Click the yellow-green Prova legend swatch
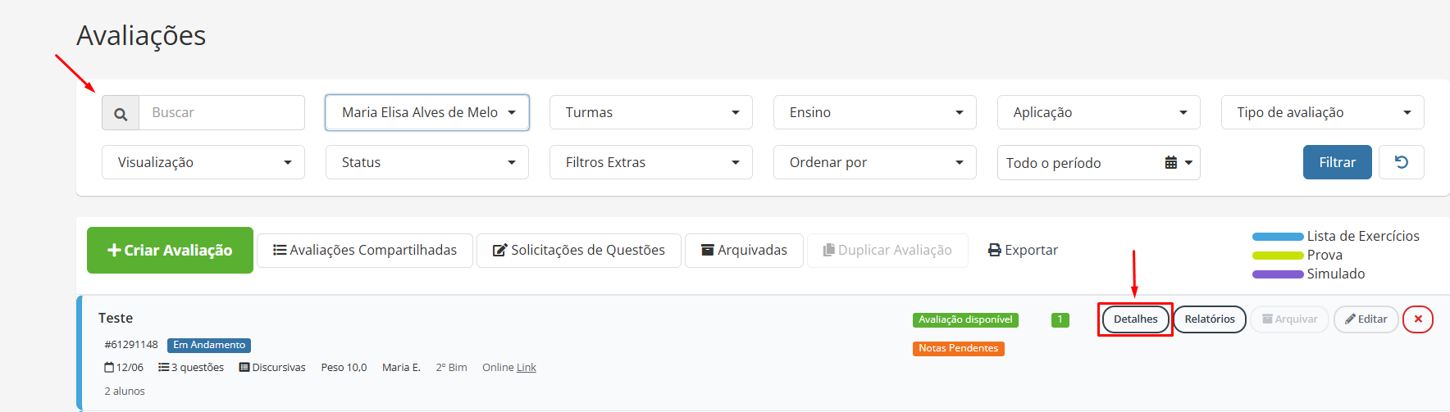 point(1278,256)
